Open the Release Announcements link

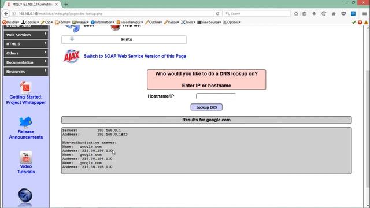(x=26, y=135)
